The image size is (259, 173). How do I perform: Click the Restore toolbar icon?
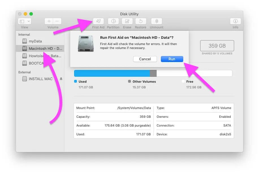coord(141,21)
